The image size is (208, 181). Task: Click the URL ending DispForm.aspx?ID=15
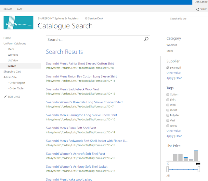[x=81, y=145]
